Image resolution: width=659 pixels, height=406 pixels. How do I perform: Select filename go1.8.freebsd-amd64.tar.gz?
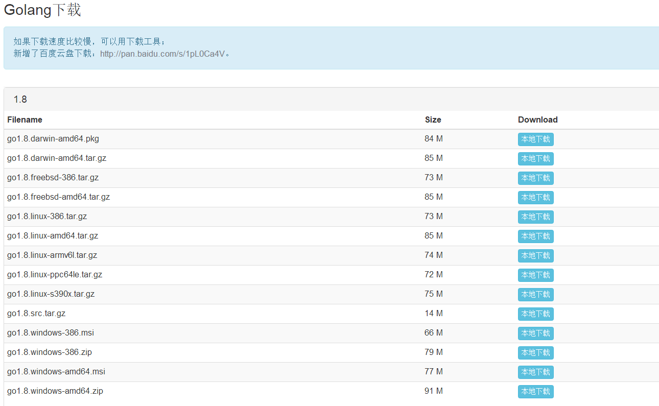[59, 197]
